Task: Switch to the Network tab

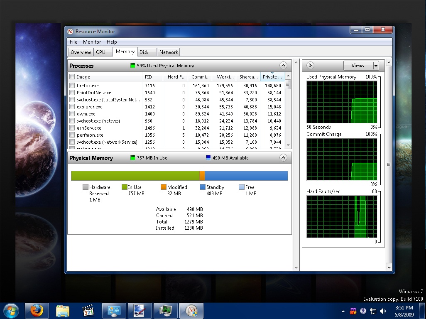Action: [169, 52]
